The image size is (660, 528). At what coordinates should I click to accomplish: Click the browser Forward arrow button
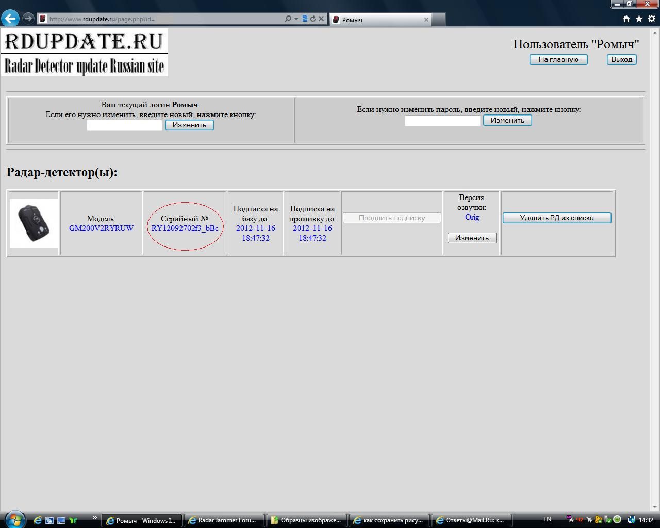tap(28, 19)
